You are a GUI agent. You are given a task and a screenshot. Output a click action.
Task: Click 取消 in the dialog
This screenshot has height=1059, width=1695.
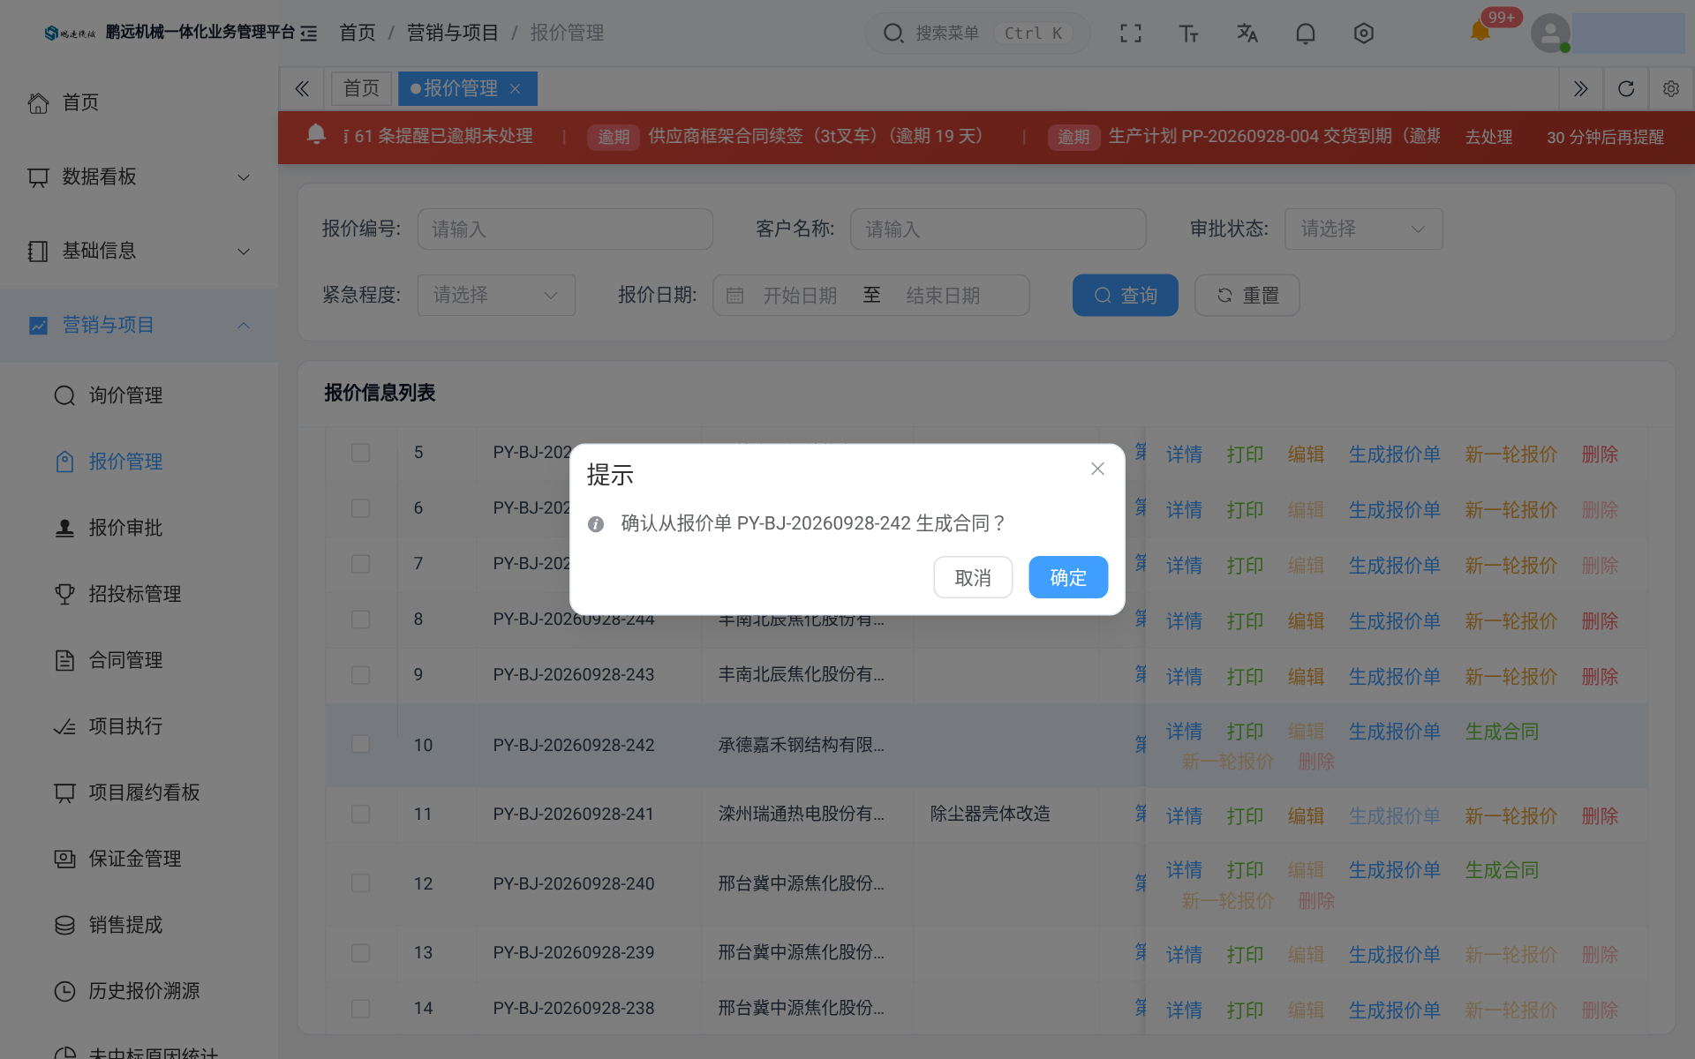[x=973, y=577]
